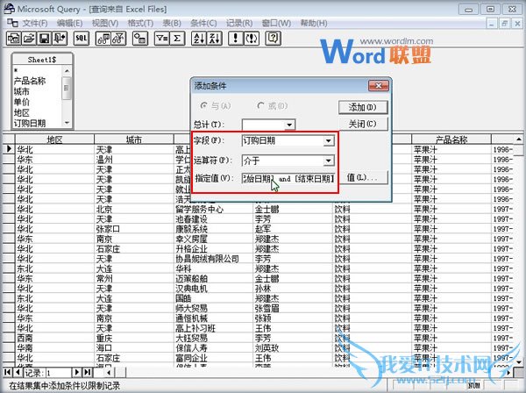Image resolution: width=526 pixels, height=393 pixels.
Task: Click the Help question mark icon
Action: 273,39
